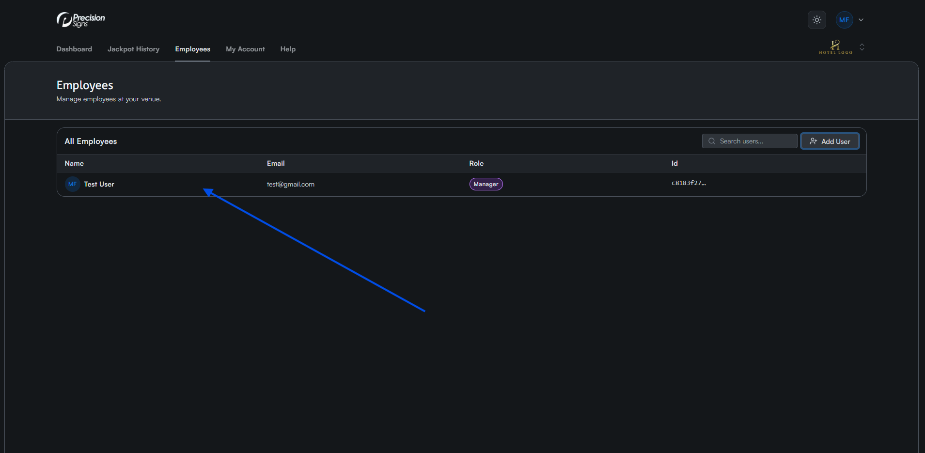
Task: Select the Employees tab
Action: coord(192,49)
